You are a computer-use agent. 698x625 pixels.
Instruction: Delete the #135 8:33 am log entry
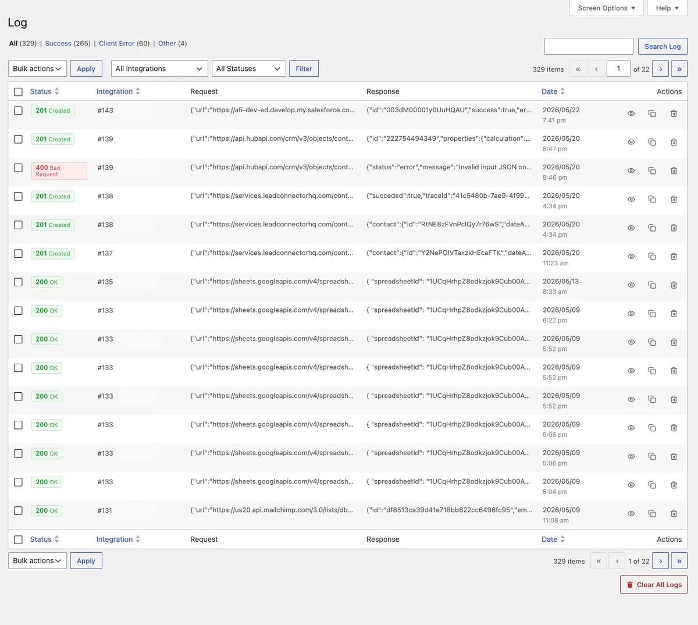point(674,285)
